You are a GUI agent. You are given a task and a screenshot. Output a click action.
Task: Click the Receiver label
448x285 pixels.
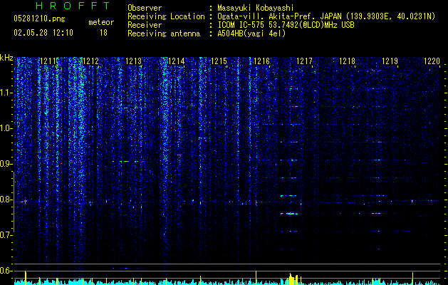(x=145, y=25)
